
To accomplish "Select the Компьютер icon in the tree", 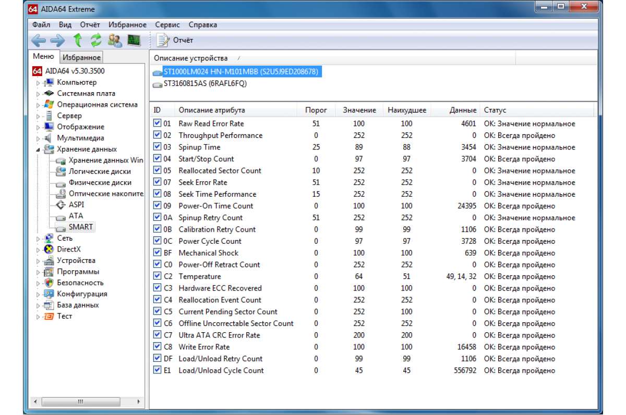I will click(x=49, y=82).
